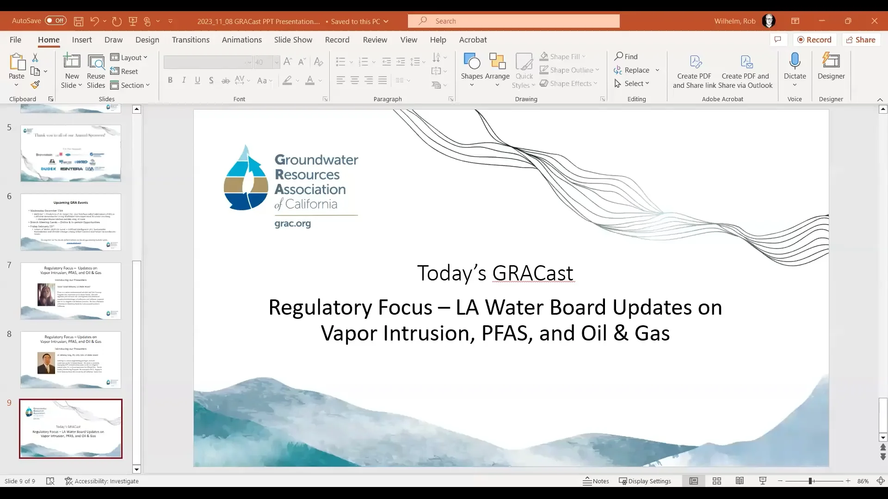Select slide 6 thumbnail
888x499 pixels.
click(70, 222)
